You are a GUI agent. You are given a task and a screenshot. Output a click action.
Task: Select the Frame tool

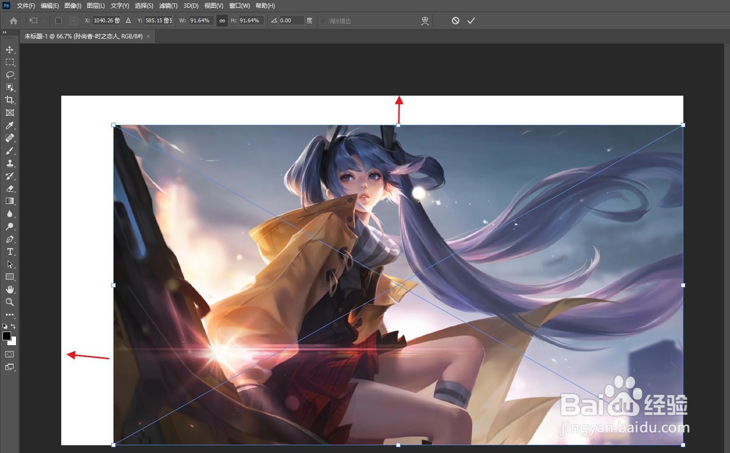coord(9,113)
